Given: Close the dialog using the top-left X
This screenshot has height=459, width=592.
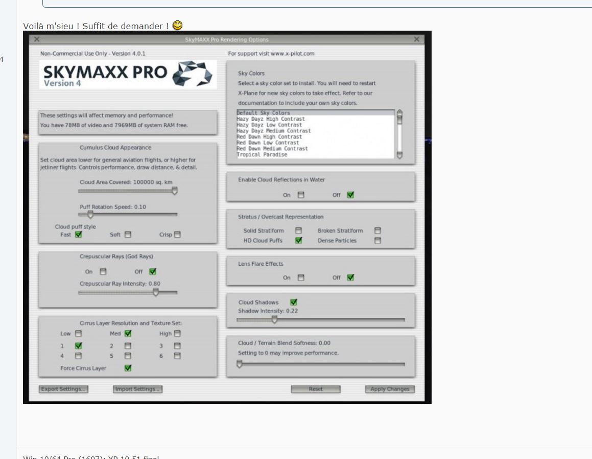Looking at the screenshot, I should pos(37,39).
